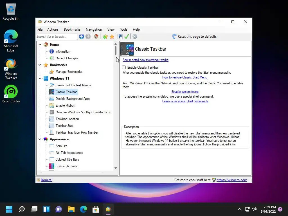Open the Bookmarks menu

coord(72,29)
